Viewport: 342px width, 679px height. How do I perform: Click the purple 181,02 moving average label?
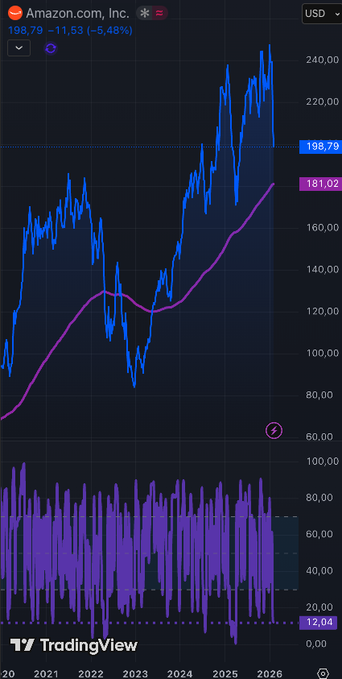tap(320, 184)
